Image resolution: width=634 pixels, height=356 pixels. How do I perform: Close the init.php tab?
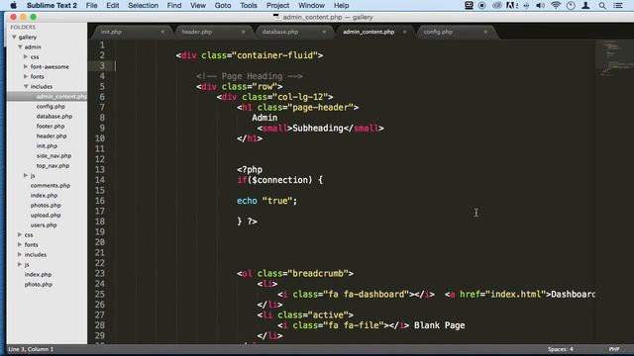(x=162, y=32)
